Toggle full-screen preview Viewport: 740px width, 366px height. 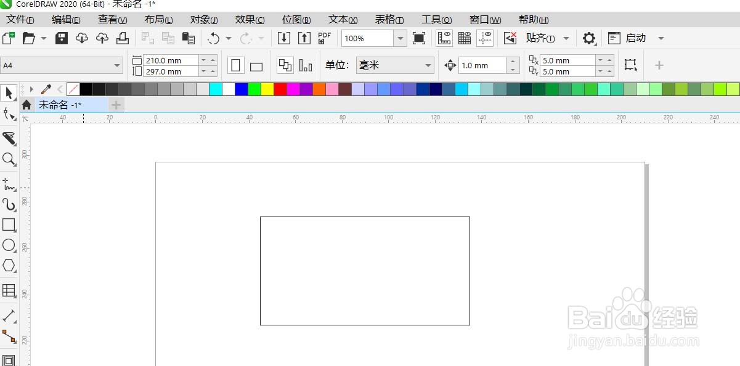419,38
